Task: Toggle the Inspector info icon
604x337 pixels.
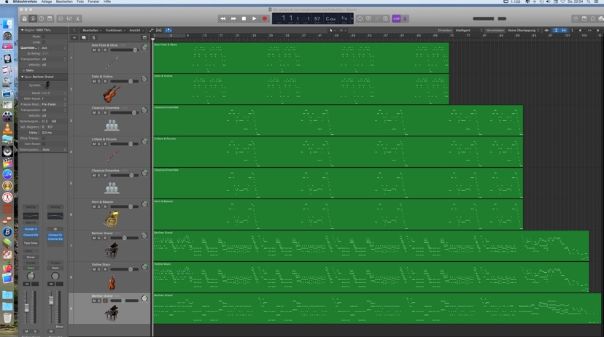Action: (x=33, y=18)
